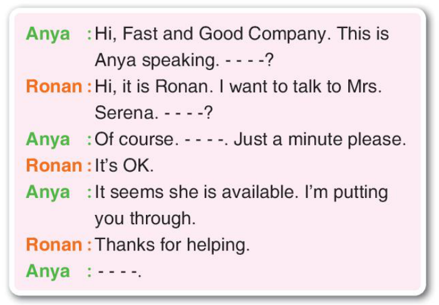Click the line "It's OK."
The image size is (439, 305).
coord(124,165)
